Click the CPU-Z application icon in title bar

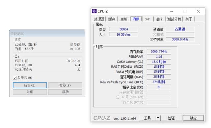point(94,11)
